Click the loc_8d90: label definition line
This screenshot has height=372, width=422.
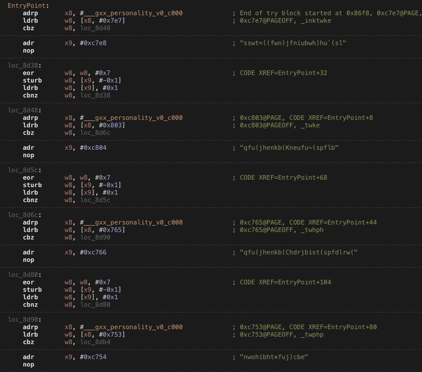click(25, 320)
